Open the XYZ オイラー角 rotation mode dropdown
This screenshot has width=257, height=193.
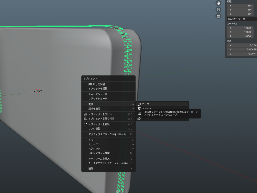tap(242, 19)
